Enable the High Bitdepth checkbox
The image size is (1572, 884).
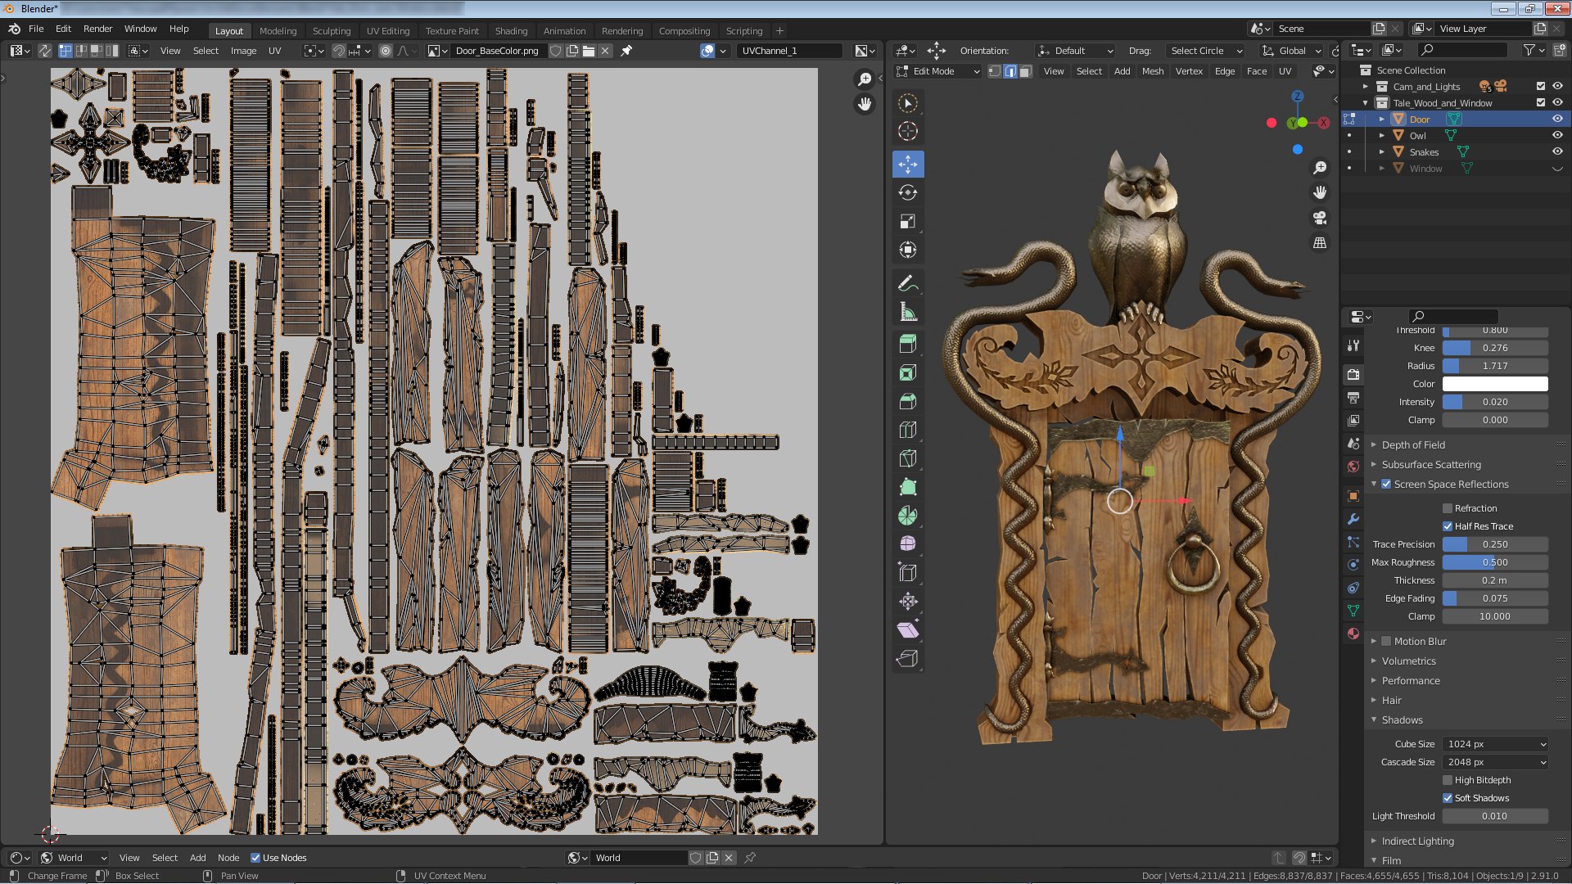click(x=1448, y=780)
